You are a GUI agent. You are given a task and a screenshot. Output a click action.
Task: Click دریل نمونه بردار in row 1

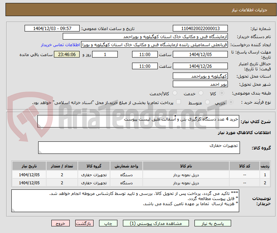(186, 175)
